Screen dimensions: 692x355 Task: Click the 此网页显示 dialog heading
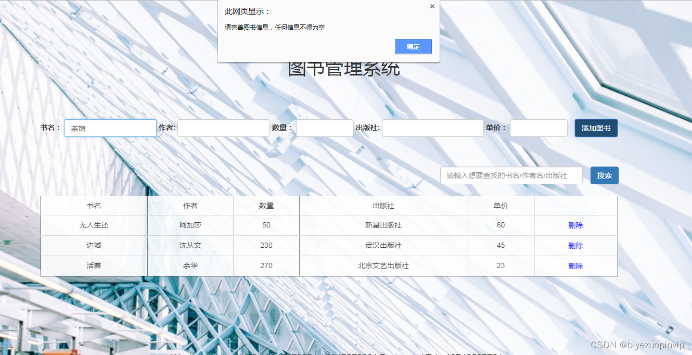pos(248,11)
